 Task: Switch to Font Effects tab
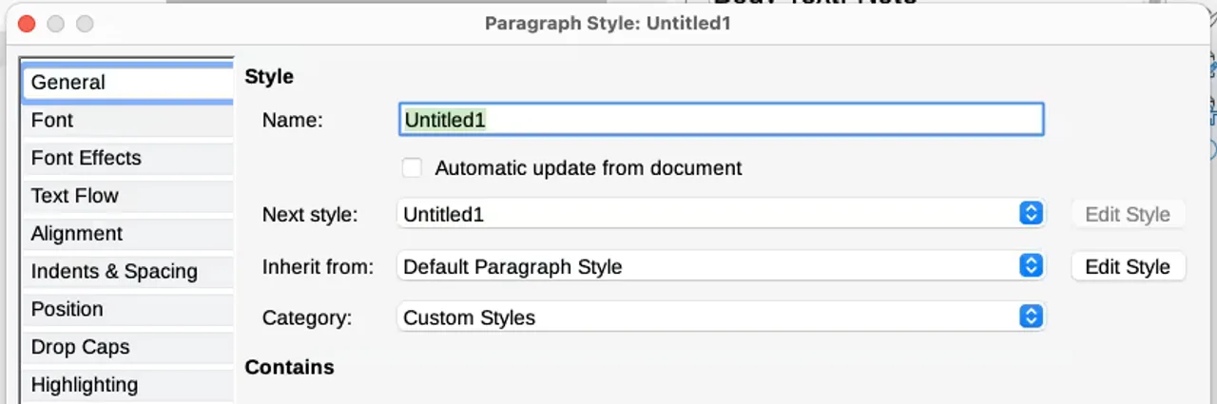[x=127, y=158]
